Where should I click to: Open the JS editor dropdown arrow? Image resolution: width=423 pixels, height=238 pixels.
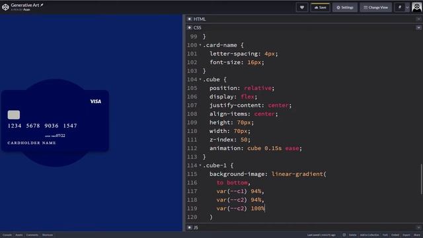[x=418, y=227]
